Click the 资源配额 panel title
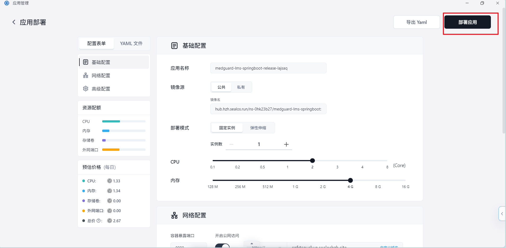The image size is (506, 248). click(92, 108)
